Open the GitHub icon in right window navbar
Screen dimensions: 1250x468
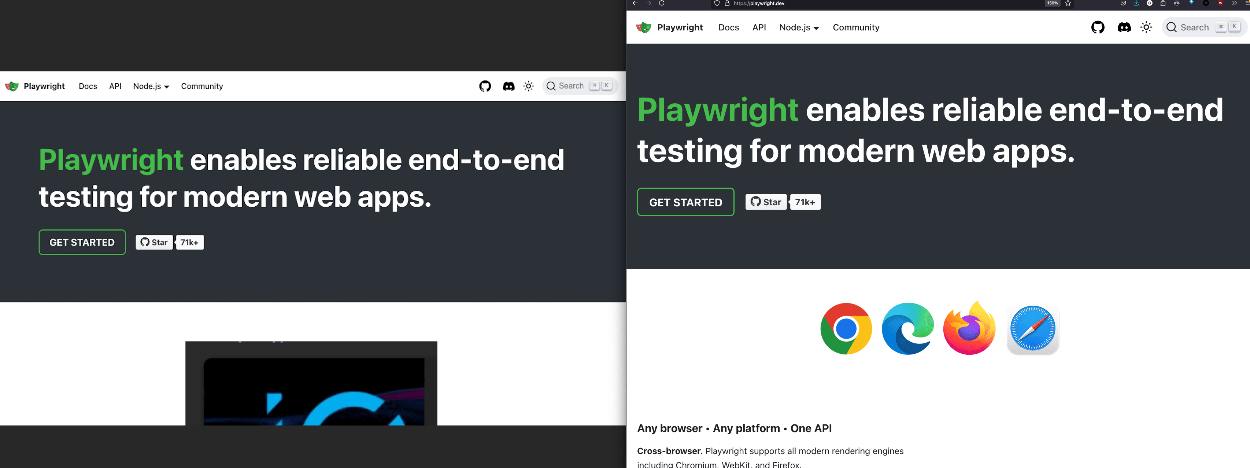pyautogui.click(x=1098, y=27)
